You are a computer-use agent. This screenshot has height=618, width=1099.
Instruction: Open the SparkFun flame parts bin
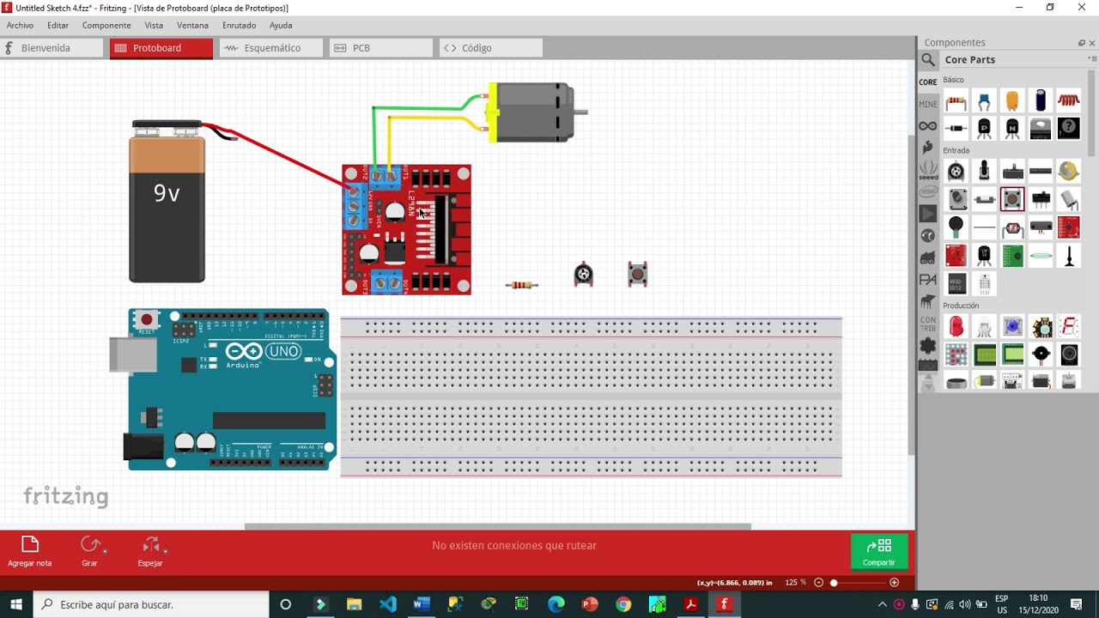click(x=928, y=148)
